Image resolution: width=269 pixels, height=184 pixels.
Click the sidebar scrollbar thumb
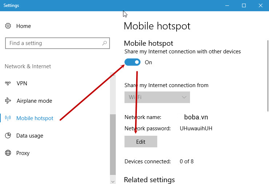tap(112, 145)
